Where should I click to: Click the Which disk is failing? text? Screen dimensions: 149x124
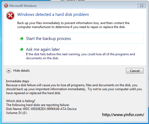tap(21, 101)
